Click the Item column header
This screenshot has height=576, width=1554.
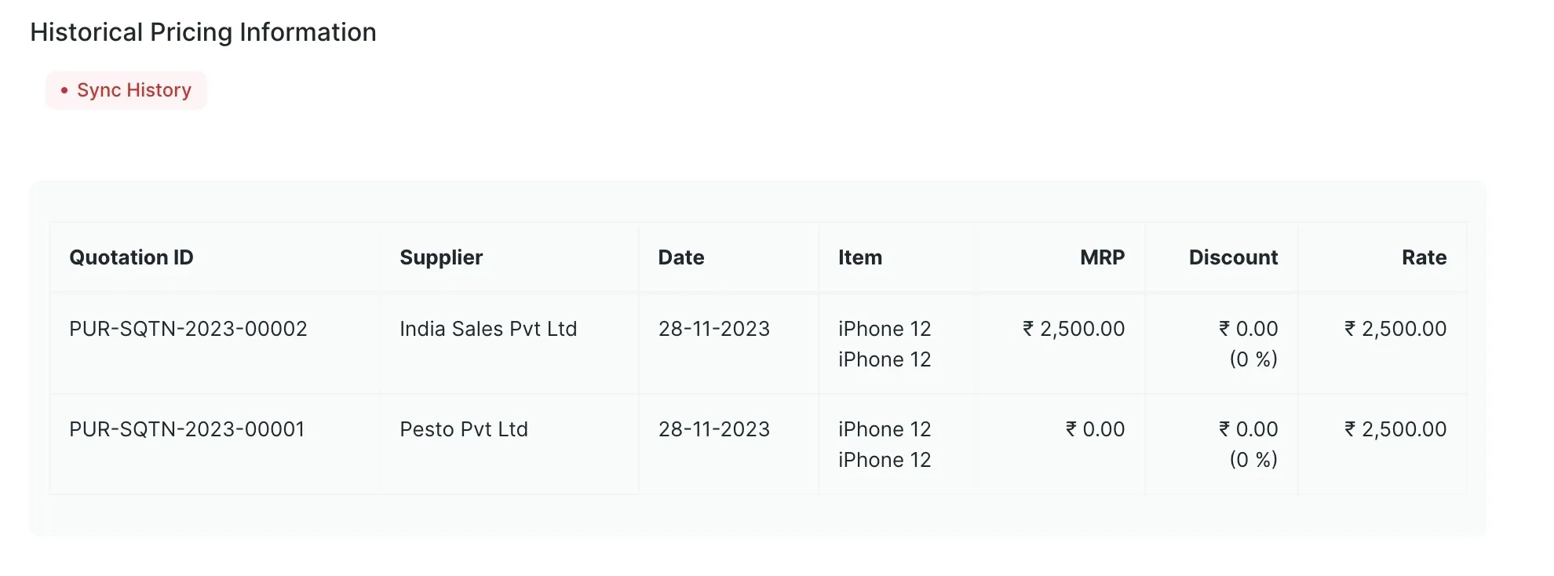point(860,257)
